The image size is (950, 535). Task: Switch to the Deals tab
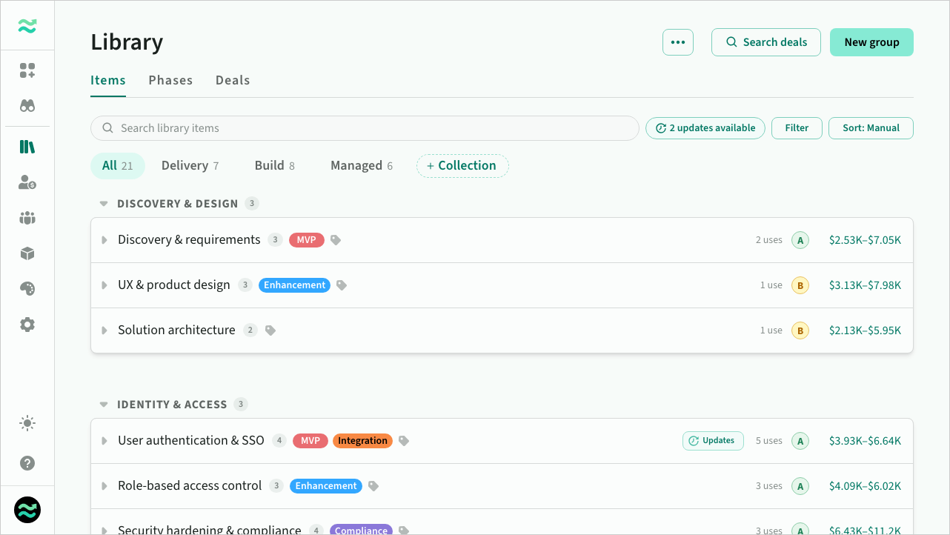(233, 80)
